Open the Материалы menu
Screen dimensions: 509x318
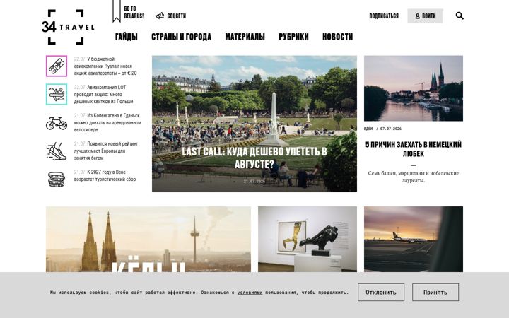pyautogui.click(x=245, y=37)
